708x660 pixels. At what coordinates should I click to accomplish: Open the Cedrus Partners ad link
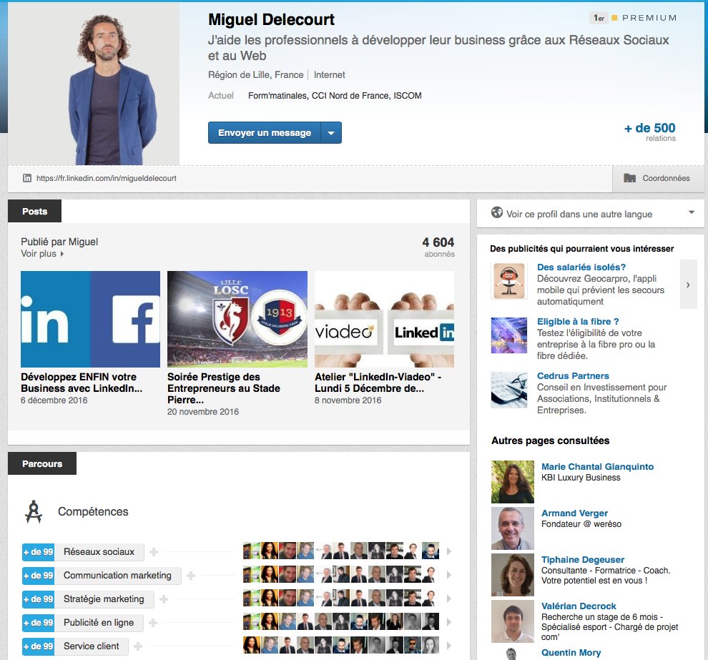point(573,375)
